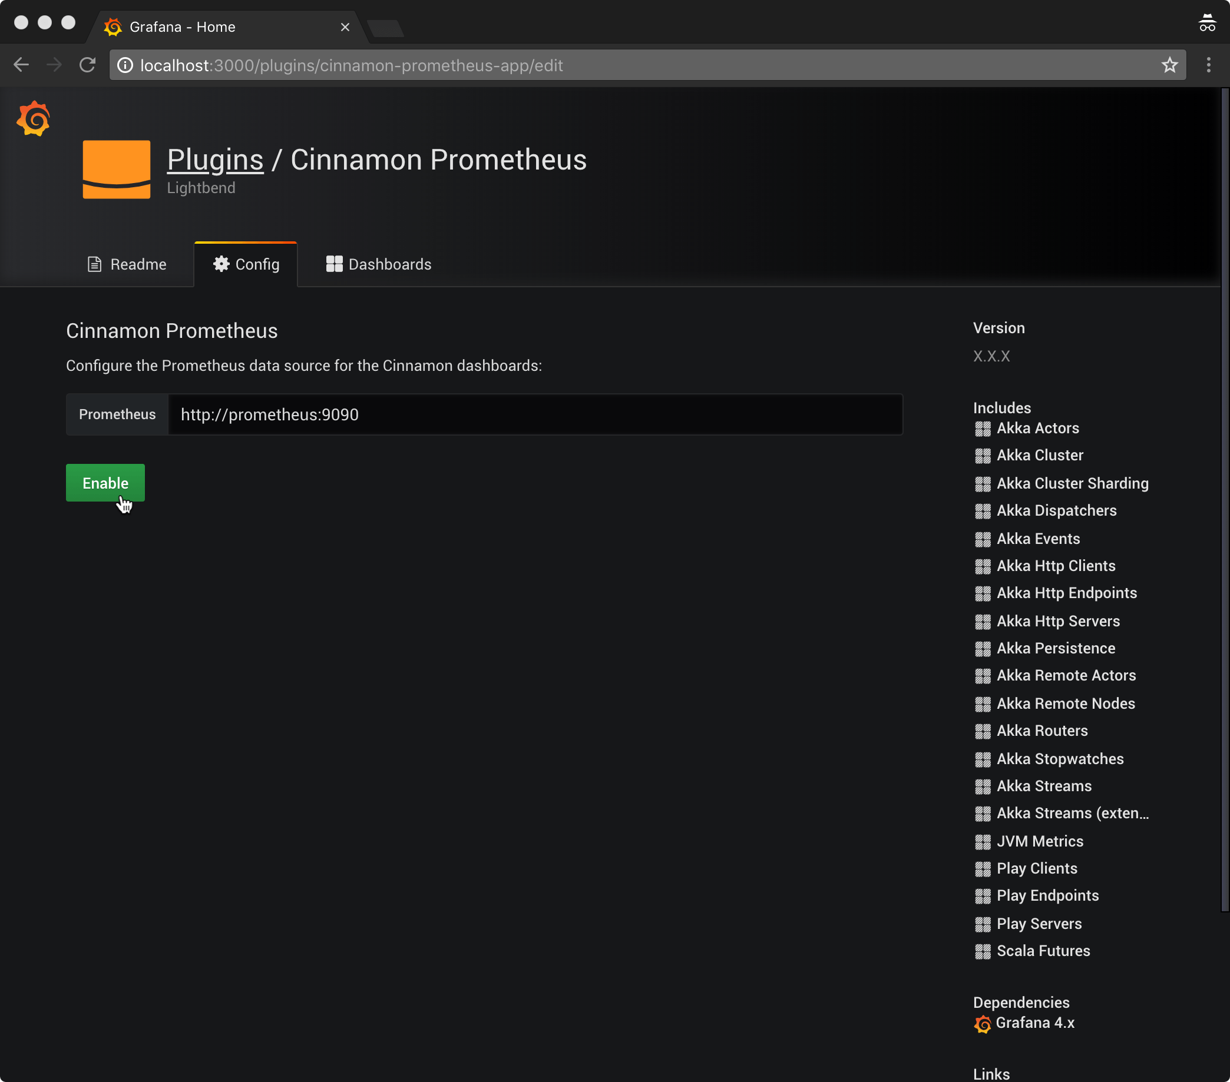
Task: Select the Config tab
Action: (246, 264)
